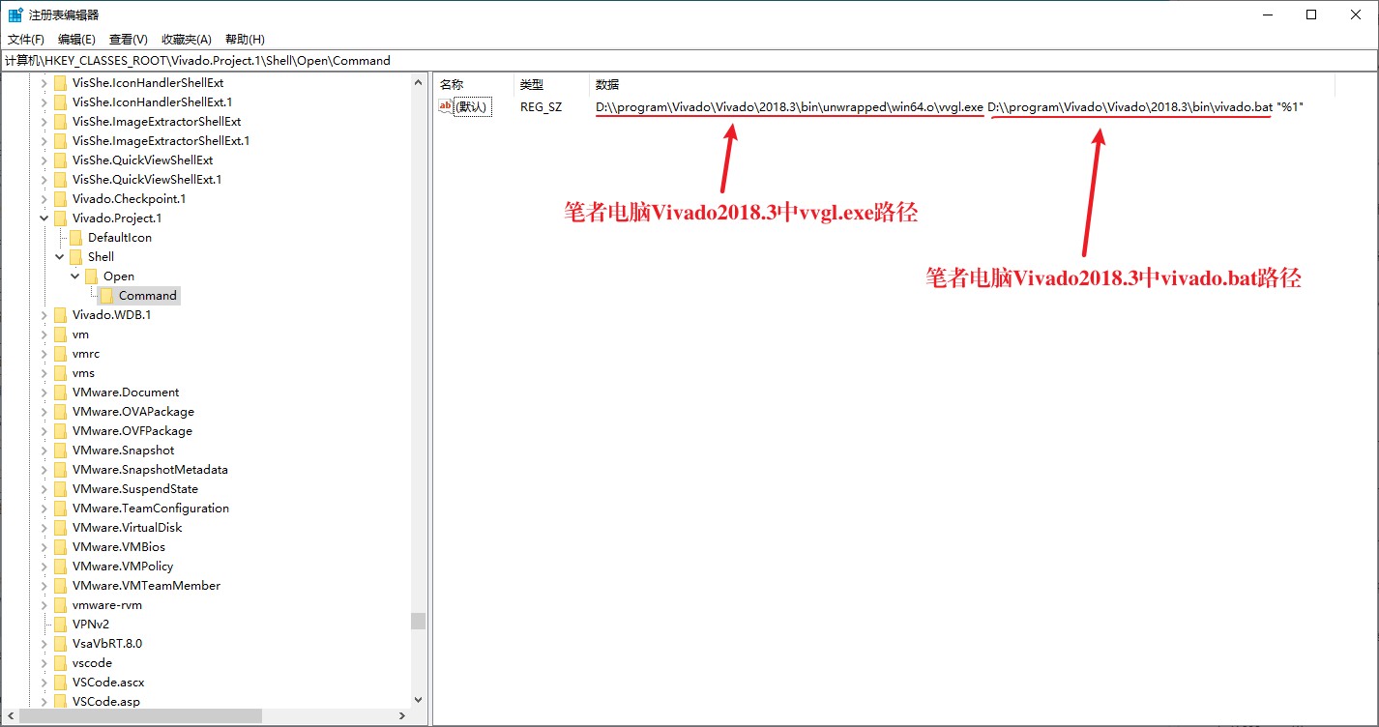This screenshot has width=1379, height=727.
Task: Click the tree scrollbar down arrow
Action: point(418,700)
